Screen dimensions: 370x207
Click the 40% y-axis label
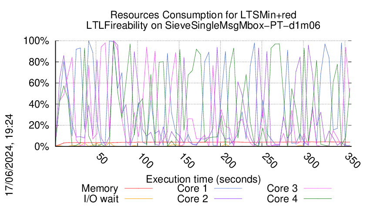pos(39,104)
